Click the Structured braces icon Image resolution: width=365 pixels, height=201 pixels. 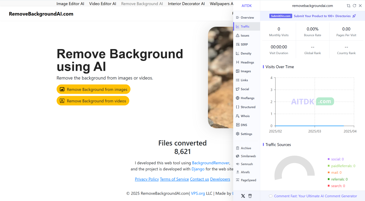(238, 107)
